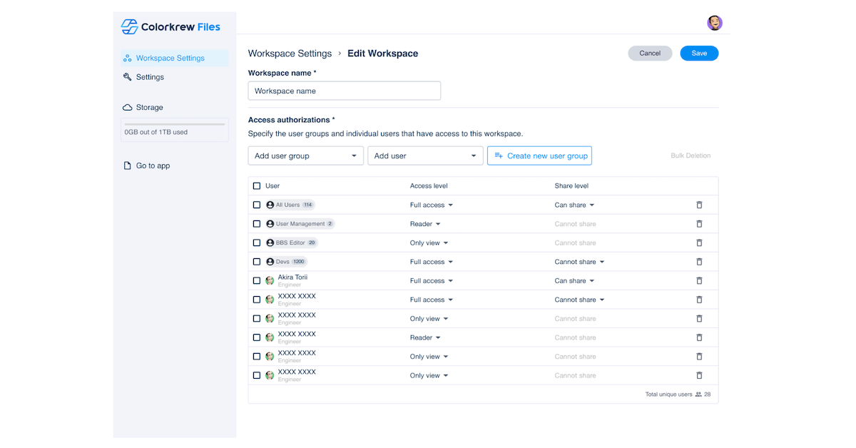Viewport: 856px width, 448px height.
Task: Open the Add user group dropdown
Action: tap(305, 156)
